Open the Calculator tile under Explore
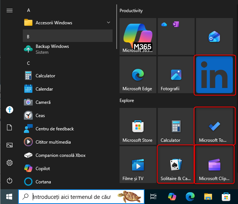238x204 pixels. 176,126
